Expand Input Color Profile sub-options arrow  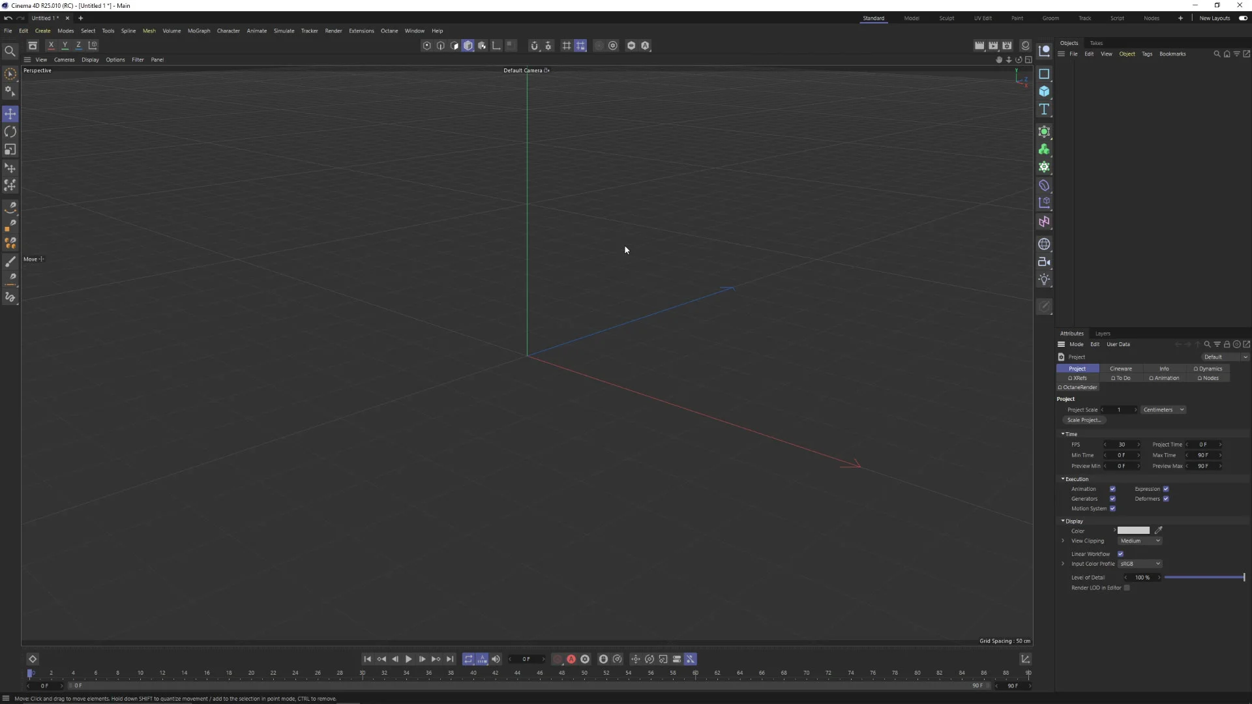click(x=1063, y=564)
